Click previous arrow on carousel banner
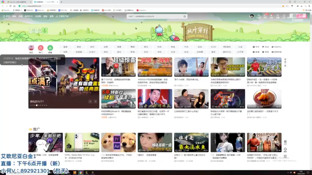Viewport: 312px width, 175px height. click(90, 101)
